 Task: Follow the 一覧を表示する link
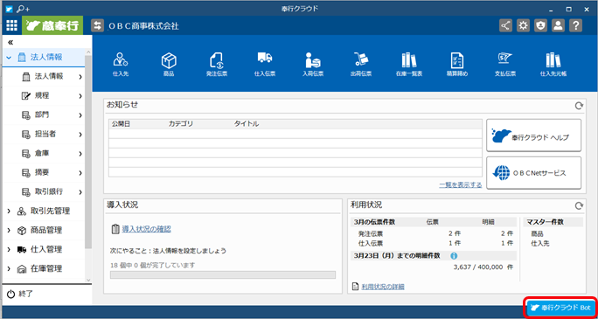(x=461, y=184)
